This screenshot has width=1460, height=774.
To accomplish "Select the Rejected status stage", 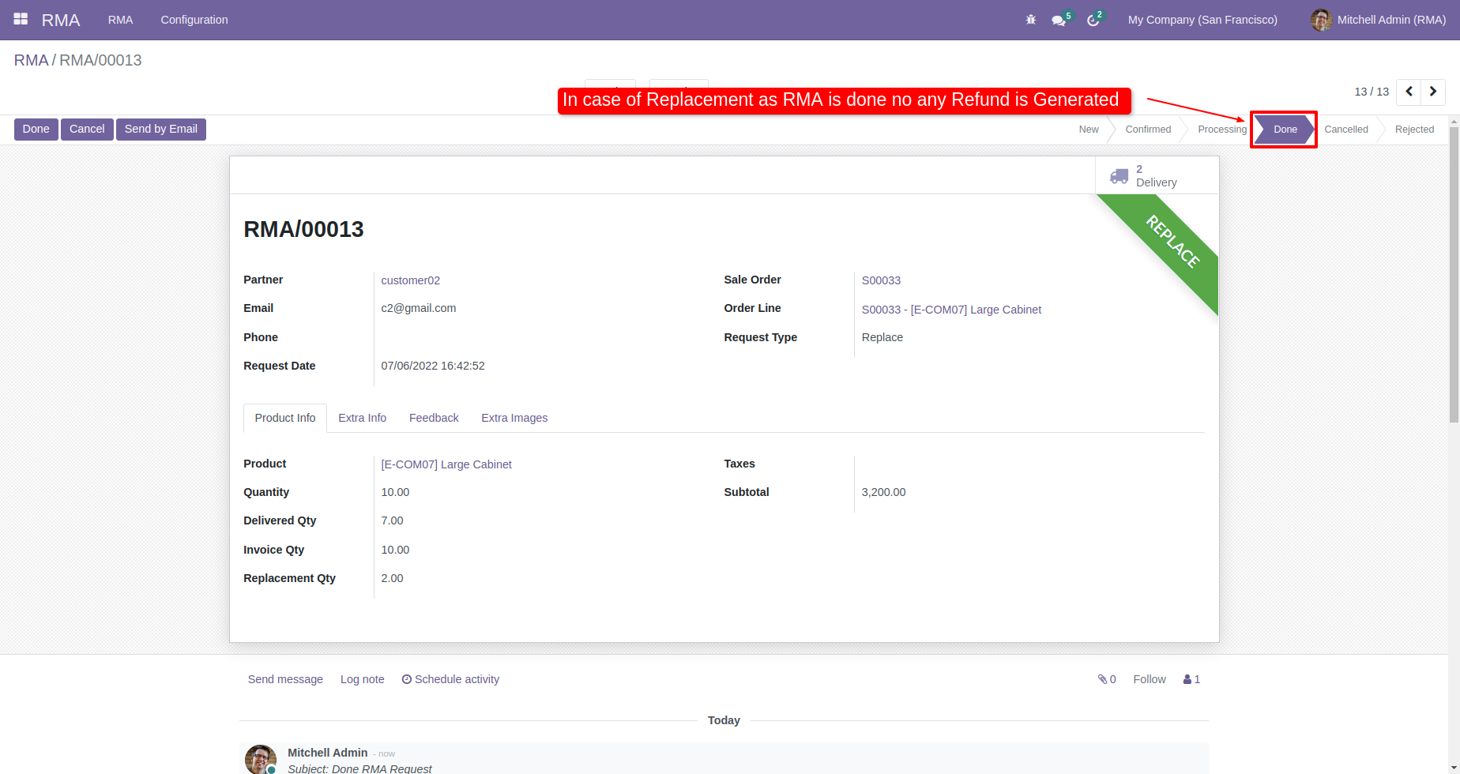I will pos(1414,130).
